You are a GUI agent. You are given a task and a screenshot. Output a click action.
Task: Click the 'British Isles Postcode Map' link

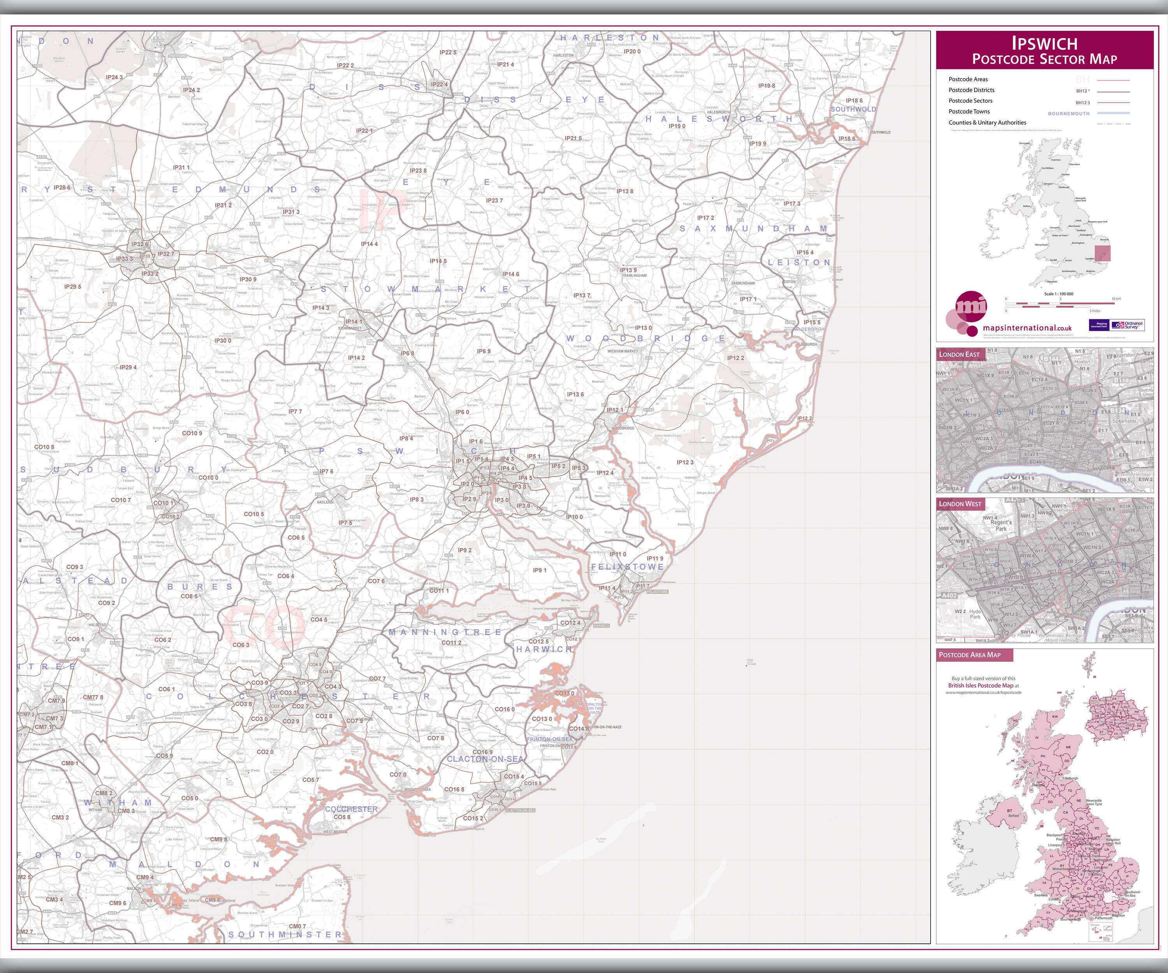coord(981,686)
